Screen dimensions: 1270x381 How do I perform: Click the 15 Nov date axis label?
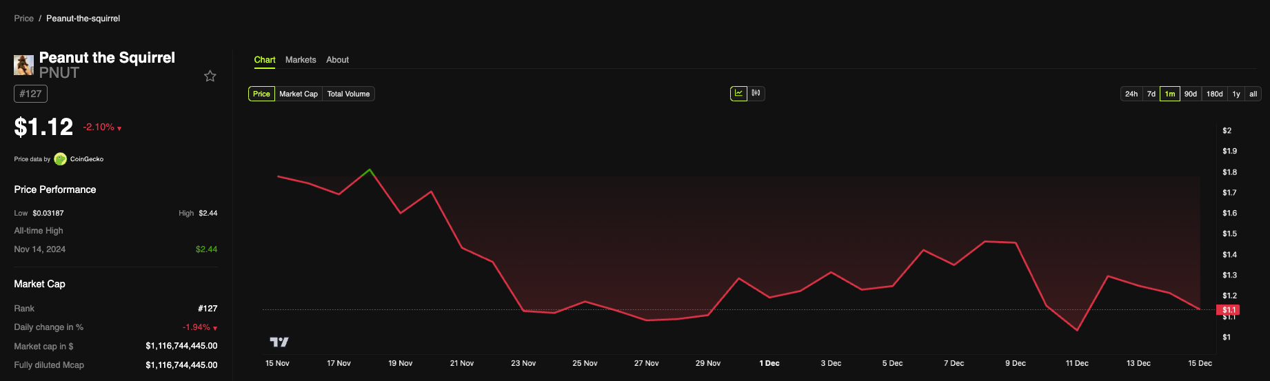pos(277,363)
